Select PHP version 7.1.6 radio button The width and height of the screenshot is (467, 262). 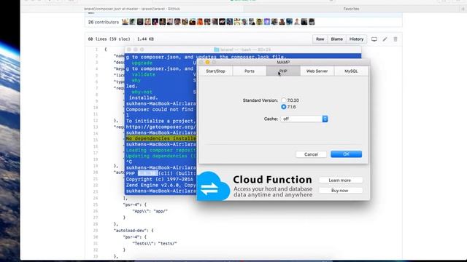click(284, 107)
